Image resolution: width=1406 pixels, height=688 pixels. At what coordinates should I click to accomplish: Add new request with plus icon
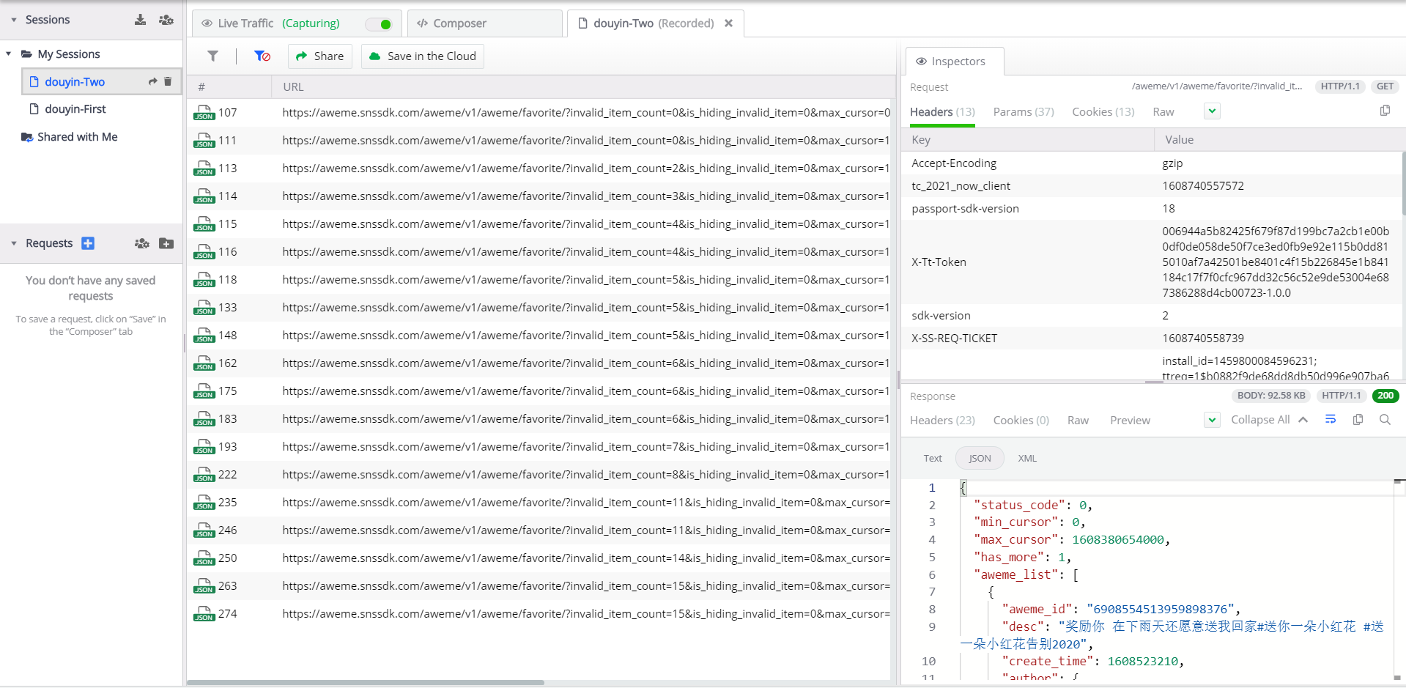coord(88,243)
